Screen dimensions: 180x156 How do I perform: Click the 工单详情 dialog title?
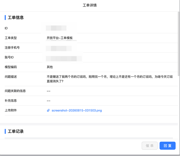(x=90, y=5)
